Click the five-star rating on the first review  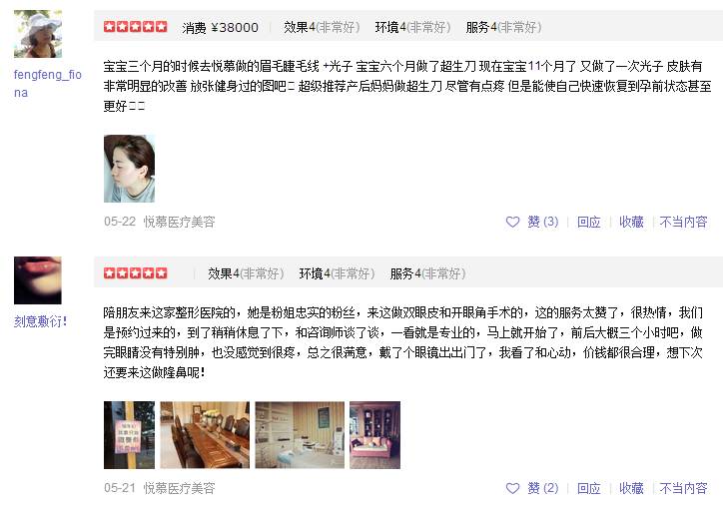(136, 27)
